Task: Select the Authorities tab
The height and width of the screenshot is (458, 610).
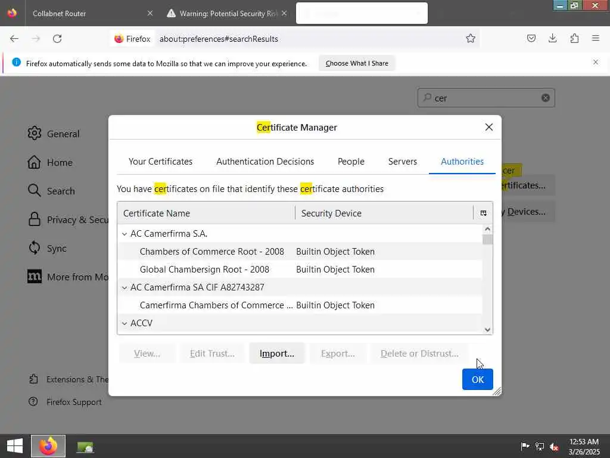Action: coord(462,161)
